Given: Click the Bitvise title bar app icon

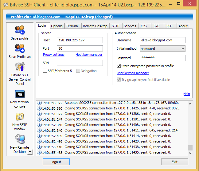Looking at the screenshot, I should (x=6, y=5).
